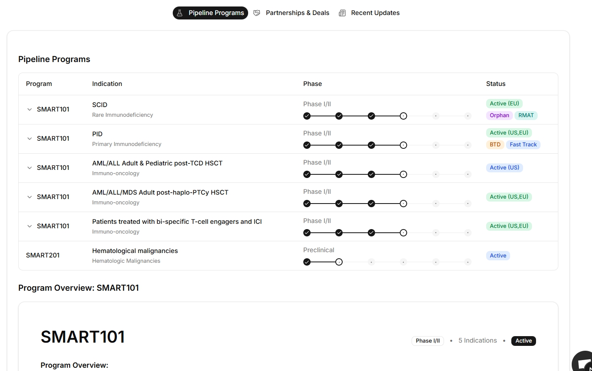Expand the AML/ALL/MDS post-haplo-PTCy row chevron
The image size is (592, 371).
(x=30, y=197)
